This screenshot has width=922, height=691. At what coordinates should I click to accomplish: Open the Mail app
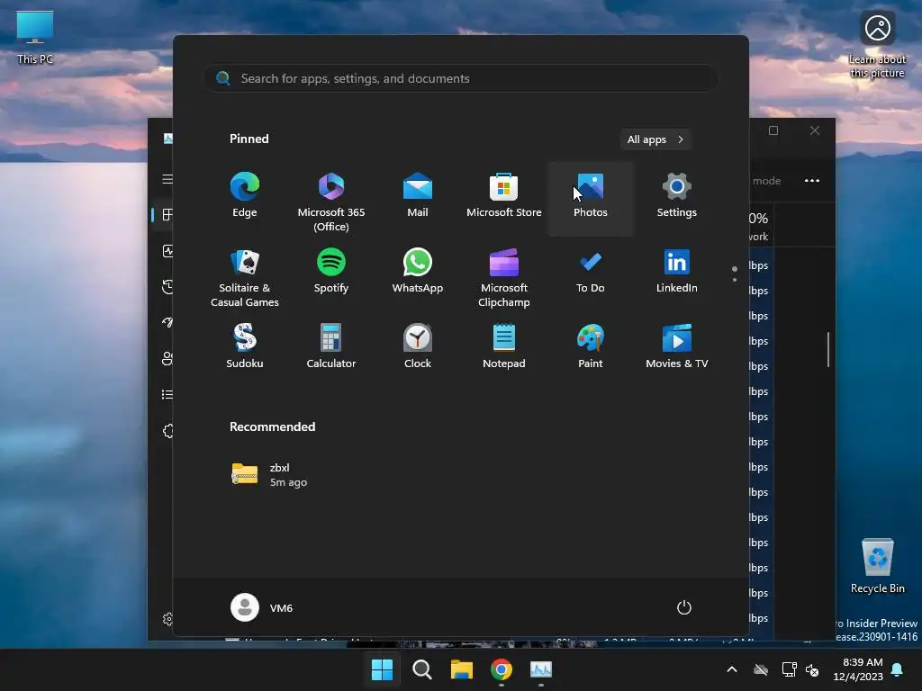(418, 195)
